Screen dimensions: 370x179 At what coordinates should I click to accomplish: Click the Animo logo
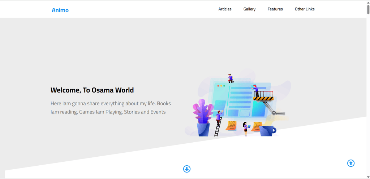60,10
